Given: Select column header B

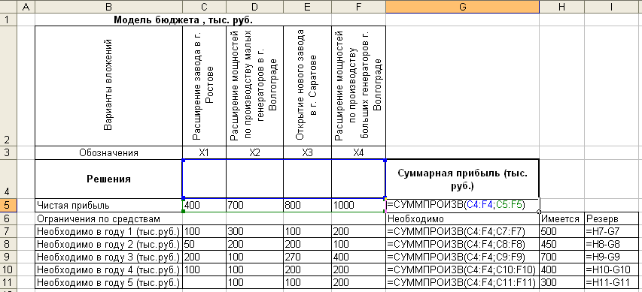Looking at the screenshot, I should click(x=108, y=7).
